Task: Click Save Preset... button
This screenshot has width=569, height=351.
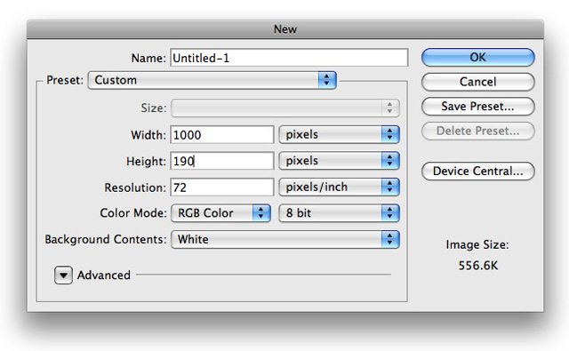Action: pos(478,107)
